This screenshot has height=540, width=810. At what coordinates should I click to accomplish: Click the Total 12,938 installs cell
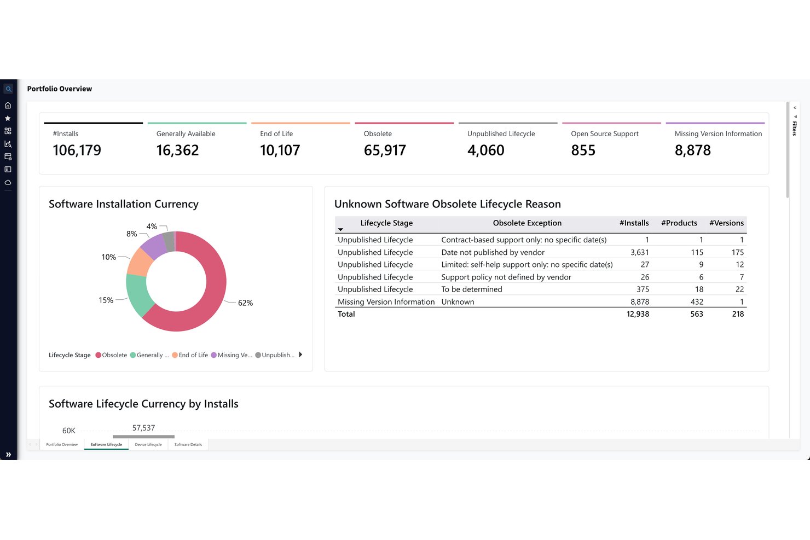pyautogui.click(x=638, y=314)
